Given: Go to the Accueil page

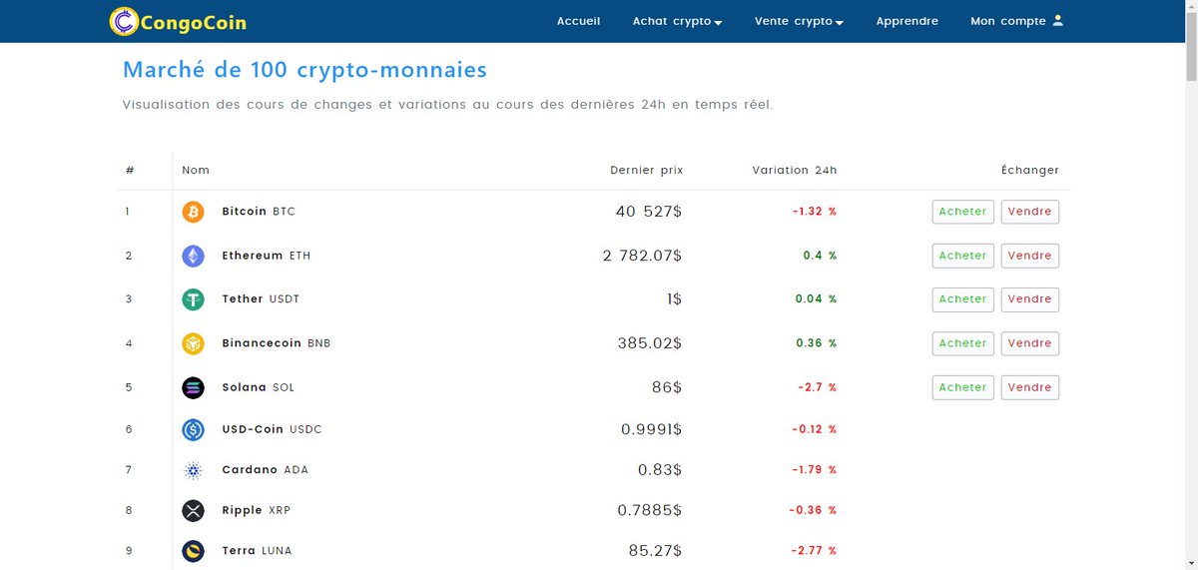Looking at the screenshot, I should pyautogui.click(x=579, y=21).
